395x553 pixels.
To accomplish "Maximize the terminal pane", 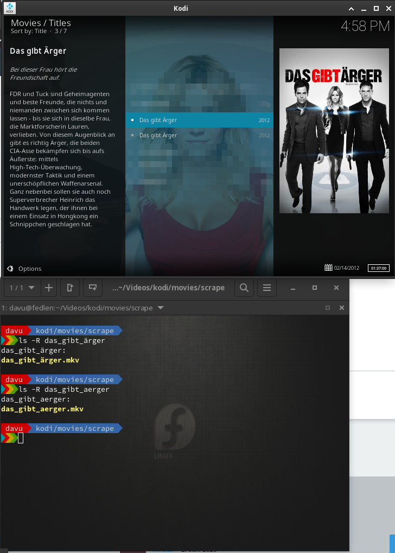I will pos(328,308).
